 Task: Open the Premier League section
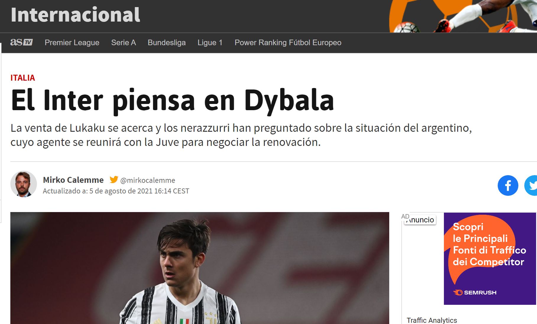click(x=72, y=43)
